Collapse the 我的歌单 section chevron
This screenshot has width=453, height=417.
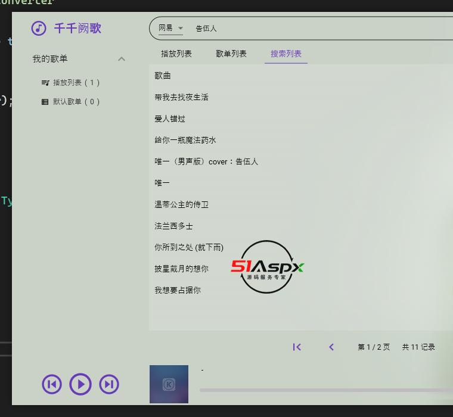[x=122, y=59]
